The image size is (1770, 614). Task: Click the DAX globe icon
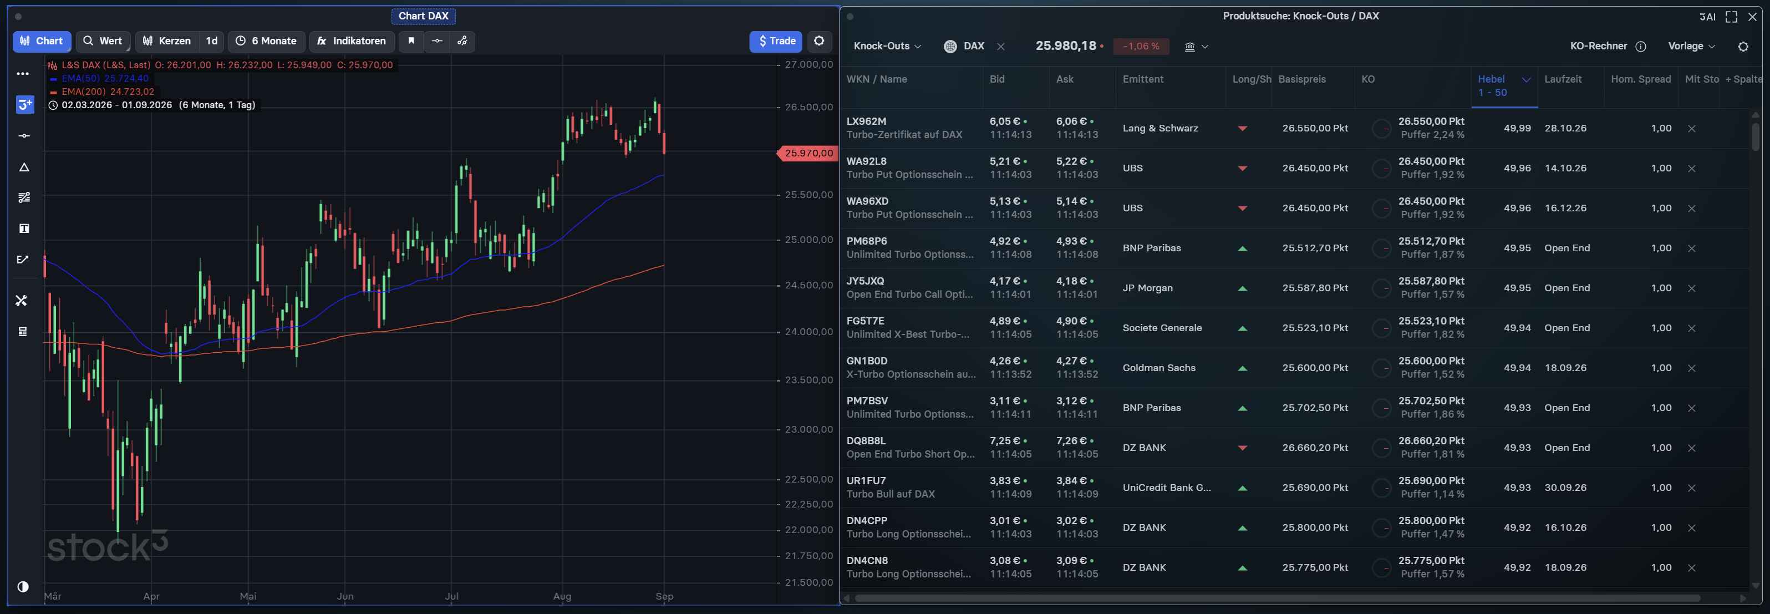coord(950,47)
